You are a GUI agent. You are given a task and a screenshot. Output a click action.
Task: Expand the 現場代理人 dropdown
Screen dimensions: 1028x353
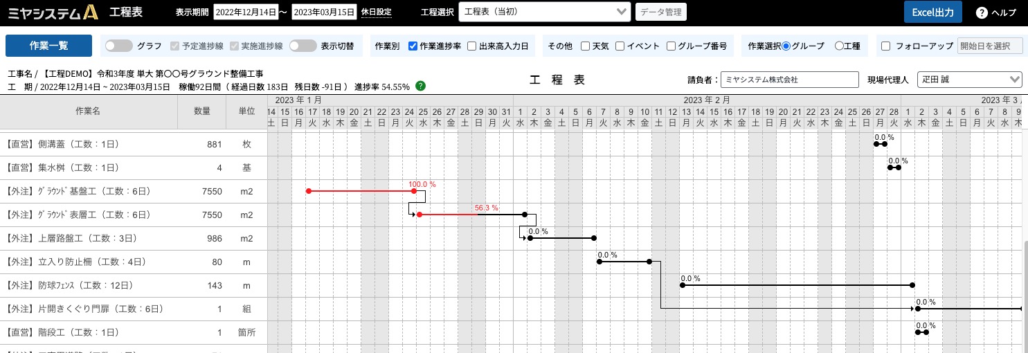click(x=970, y=80)
